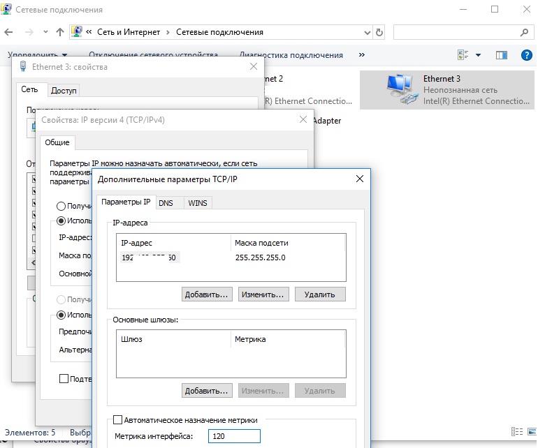Open Help with the question mark icon
Viewport: 545px width, 448px height.
pyautogui.click(x=527, y=55)
